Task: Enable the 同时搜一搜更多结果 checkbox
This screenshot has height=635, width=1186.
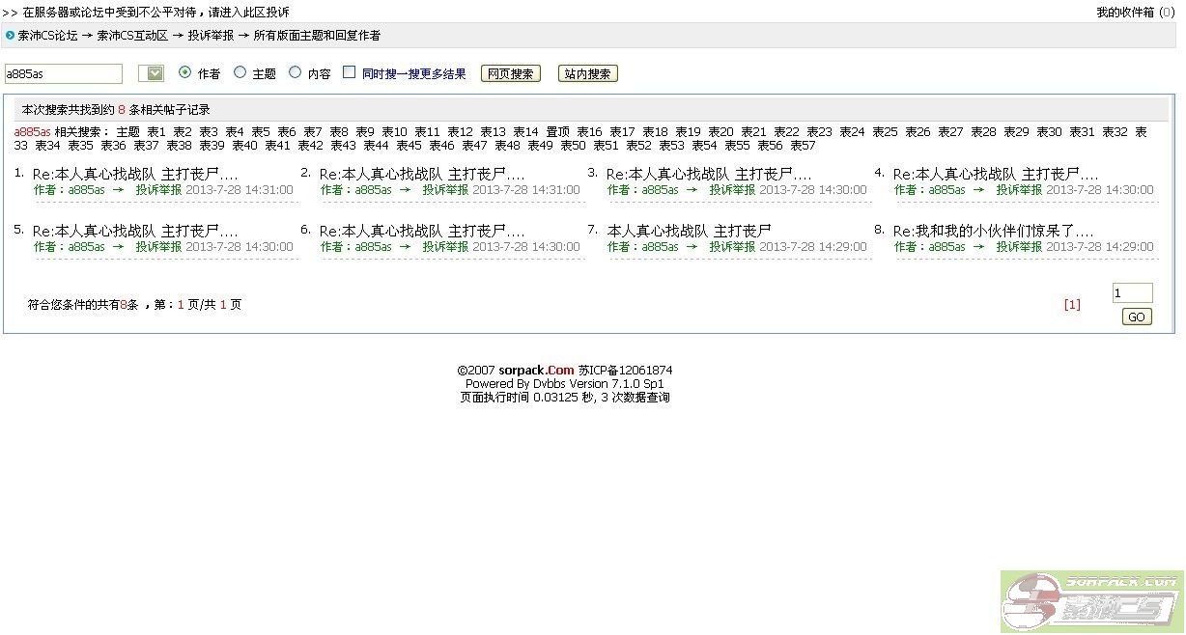Action: point(350,72)
